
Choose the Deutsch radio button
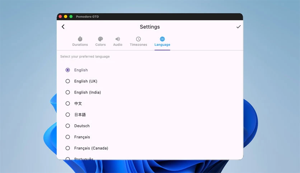pyautogui.click(x=67, y=126)
